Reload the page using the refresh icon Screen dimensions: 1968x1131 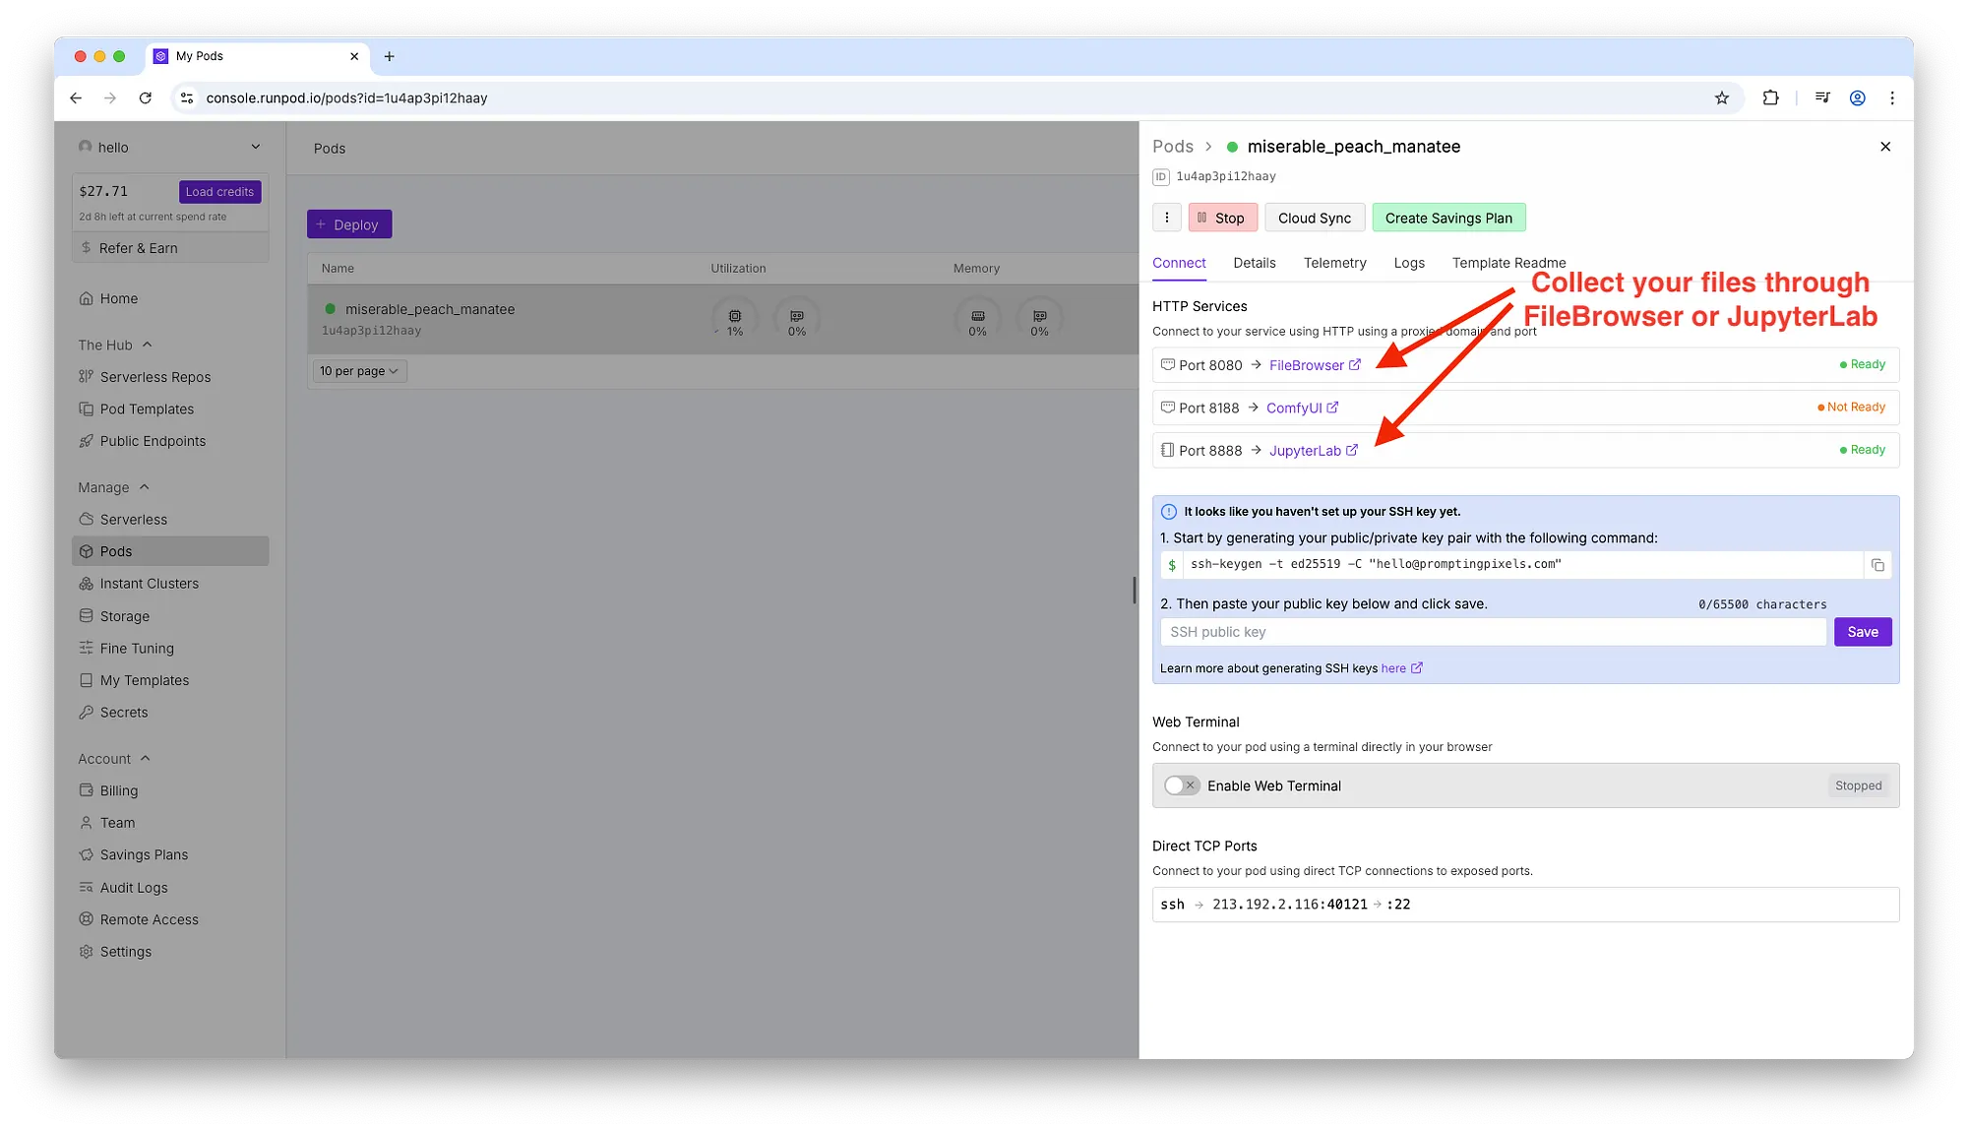[146, 98]
